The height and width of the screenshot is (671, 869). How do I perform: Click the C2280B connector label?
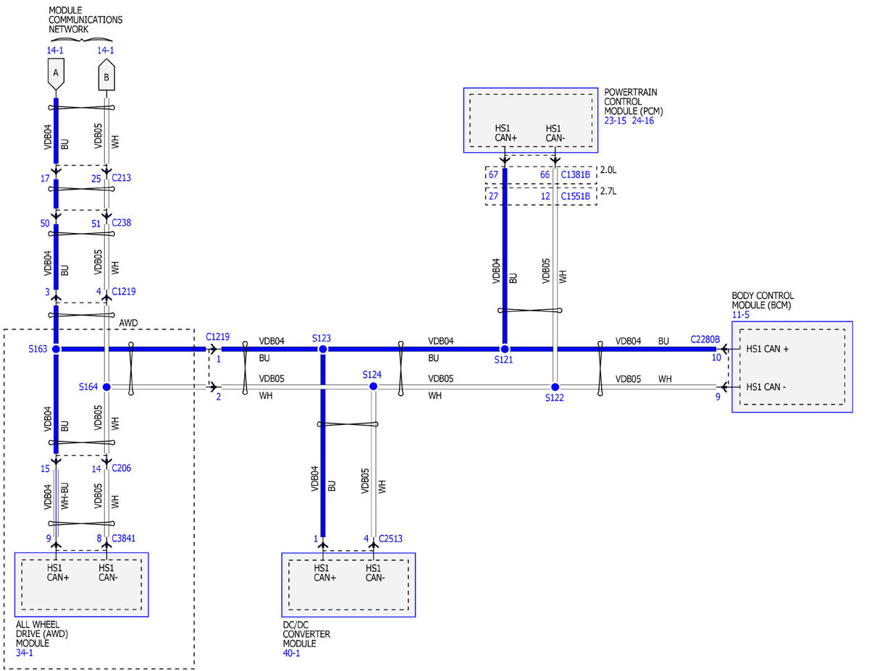[705, 339]
